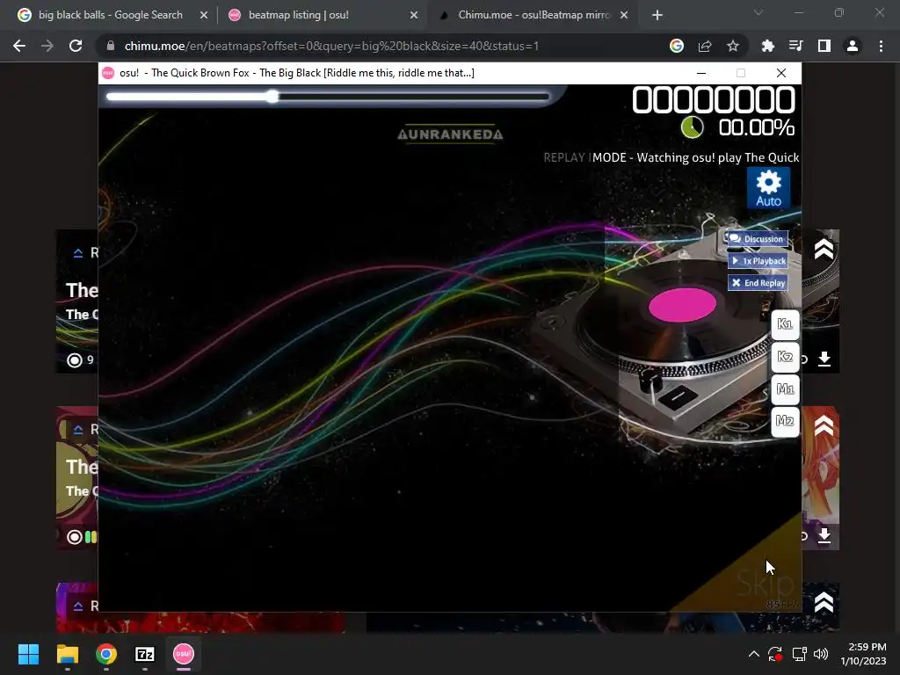Screen dimensions: 900x675
Task: Click the K1 key overlay indicator
Action: click(x=785, y=324)
